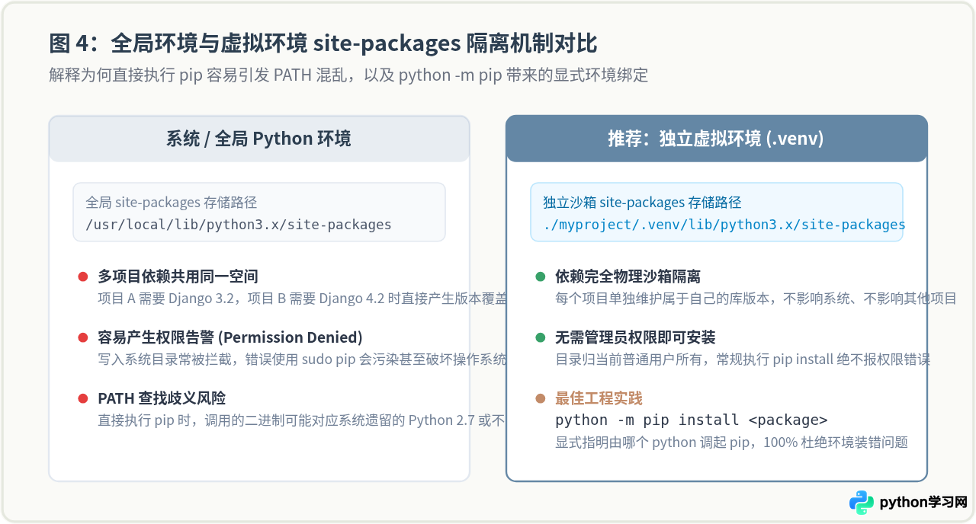Click the description mentioning "Python 2.7"
976x524 pixels.
point(302,420)
